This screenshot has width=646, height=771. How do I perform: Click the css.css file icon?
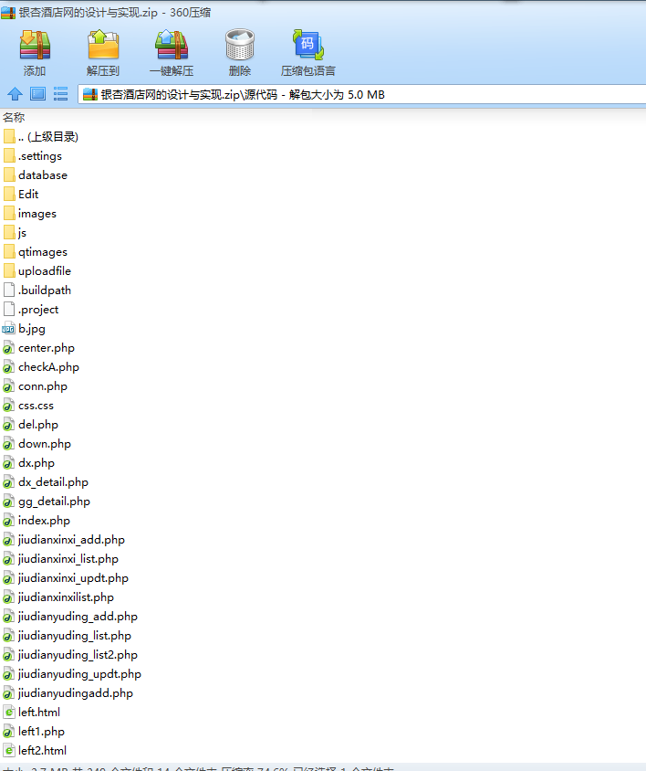8,406
